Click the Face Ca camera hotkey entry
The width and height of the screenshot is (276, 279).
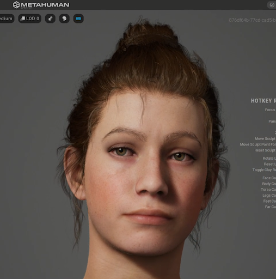coord(269,178)
